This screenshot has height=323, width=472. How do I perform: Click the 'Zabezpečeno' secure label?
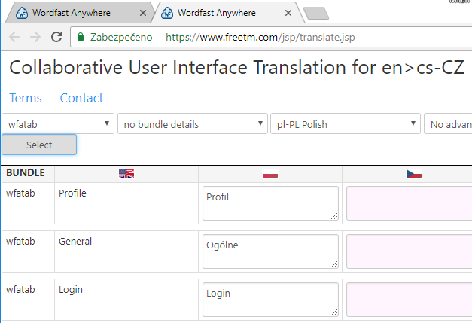click(121, 38)
